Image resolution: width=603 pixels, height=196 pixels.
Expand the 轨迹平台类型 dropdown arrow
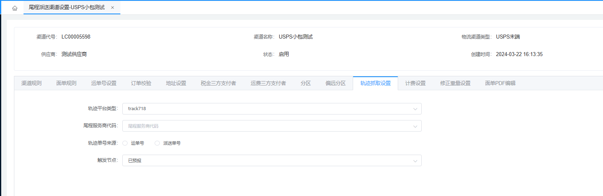[x=415, y=109]
